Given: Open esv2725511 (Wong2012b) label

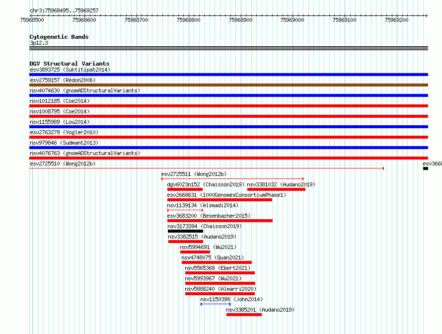Looking at the screenshot, I should click(x=194, y=174).
